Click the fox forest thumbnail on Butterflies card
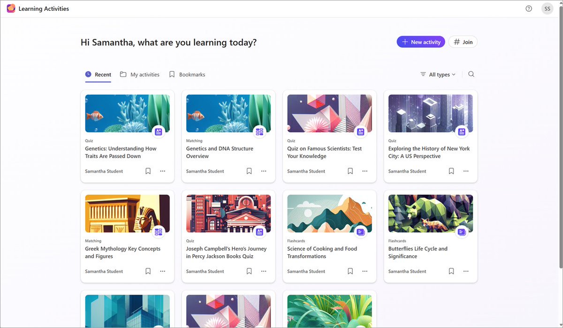The image size is (563, 328). pos(430,214)
